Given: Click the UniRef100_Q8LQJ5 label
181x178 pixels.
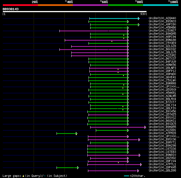Looking at the screenshot, I should [x=162, y=53].
